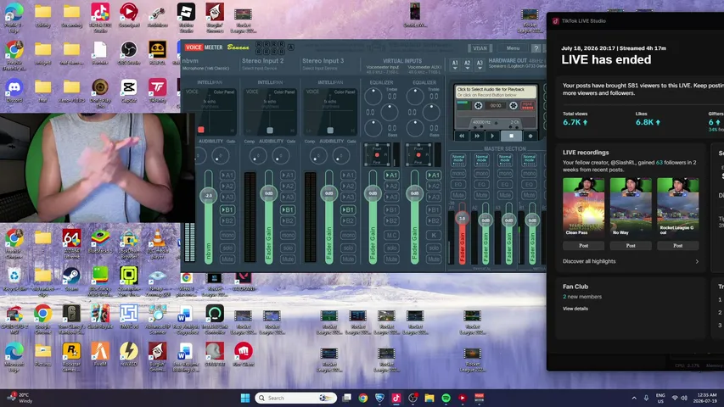Open the Windows Start menu
This screenshot has height=407, width=724.
[245, 398]
